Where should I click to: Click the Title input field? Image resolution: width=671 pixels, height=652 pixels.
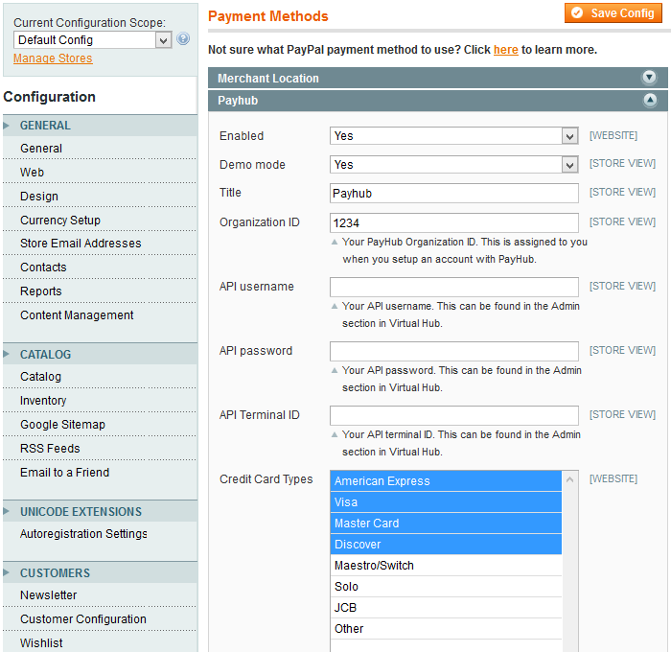point(454,193)
